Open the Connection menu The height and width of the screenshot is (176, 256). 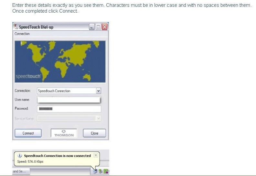[x=22, y=34]
